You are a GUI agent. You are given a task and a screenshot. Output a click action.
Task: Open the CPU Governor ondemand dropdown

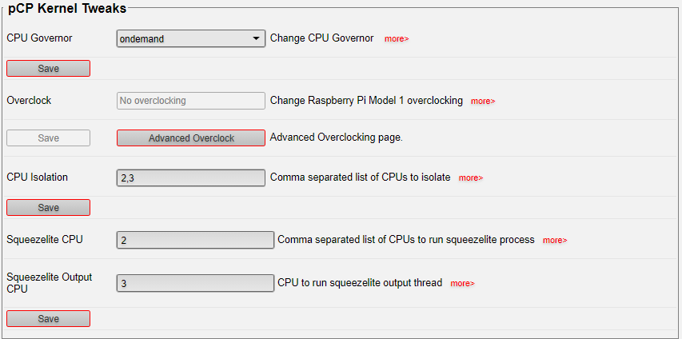click(191, 38)
